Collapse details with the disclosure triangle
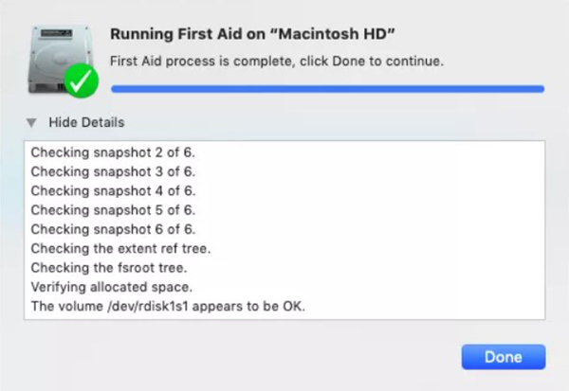Viewport: 569px width, 391px height. 31,123
